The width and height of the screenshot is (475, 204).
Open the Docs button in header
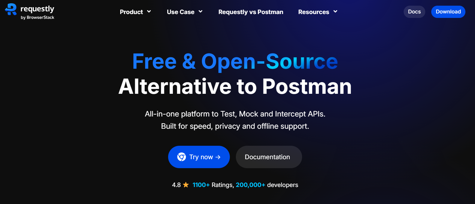pyautogui.click(x=414, y=12)
